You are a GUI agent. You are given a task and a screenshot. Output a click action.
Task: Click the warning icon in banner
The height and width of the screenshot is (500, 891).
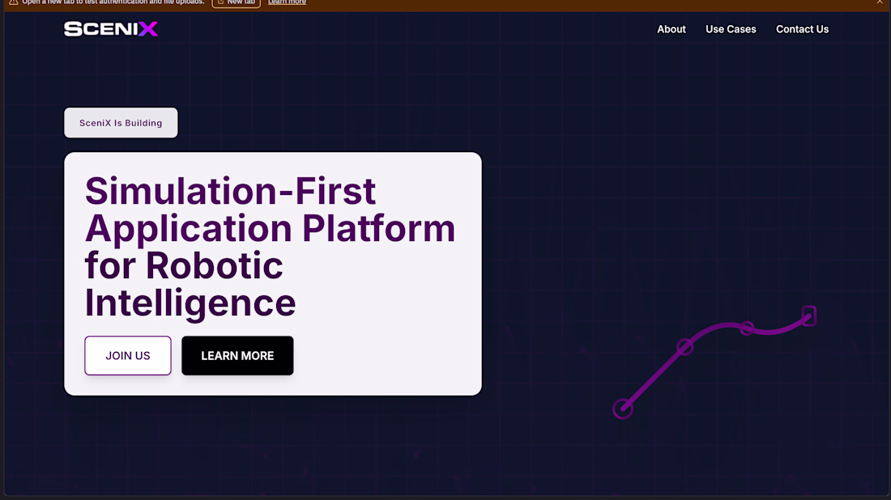click(x=14, y=2)
